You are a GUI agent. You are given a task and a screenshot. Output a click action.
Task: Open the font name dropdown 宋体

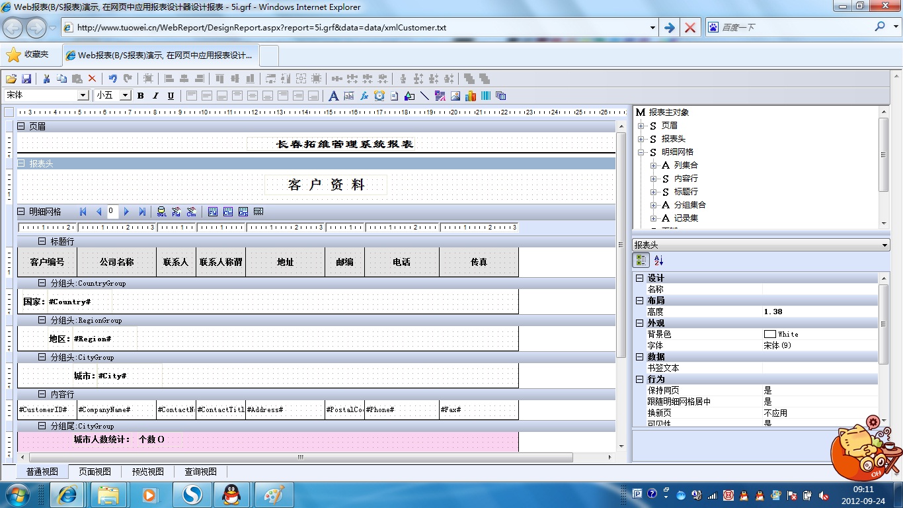point(83,95)
